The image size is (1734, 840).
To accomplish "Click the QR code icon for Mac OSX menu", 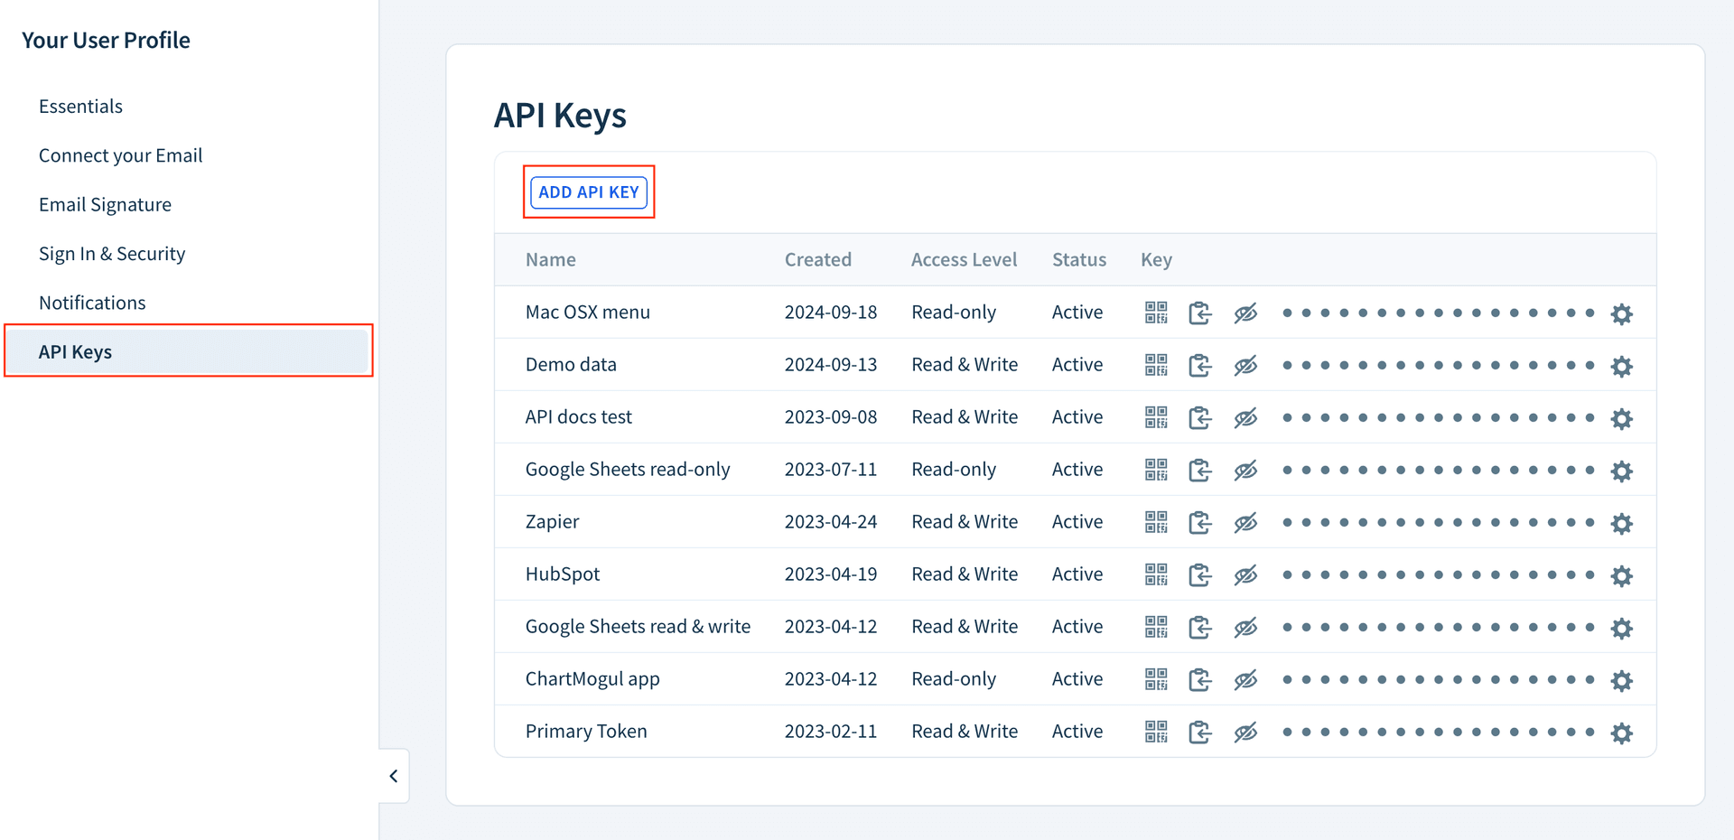I will [1155, 313].
